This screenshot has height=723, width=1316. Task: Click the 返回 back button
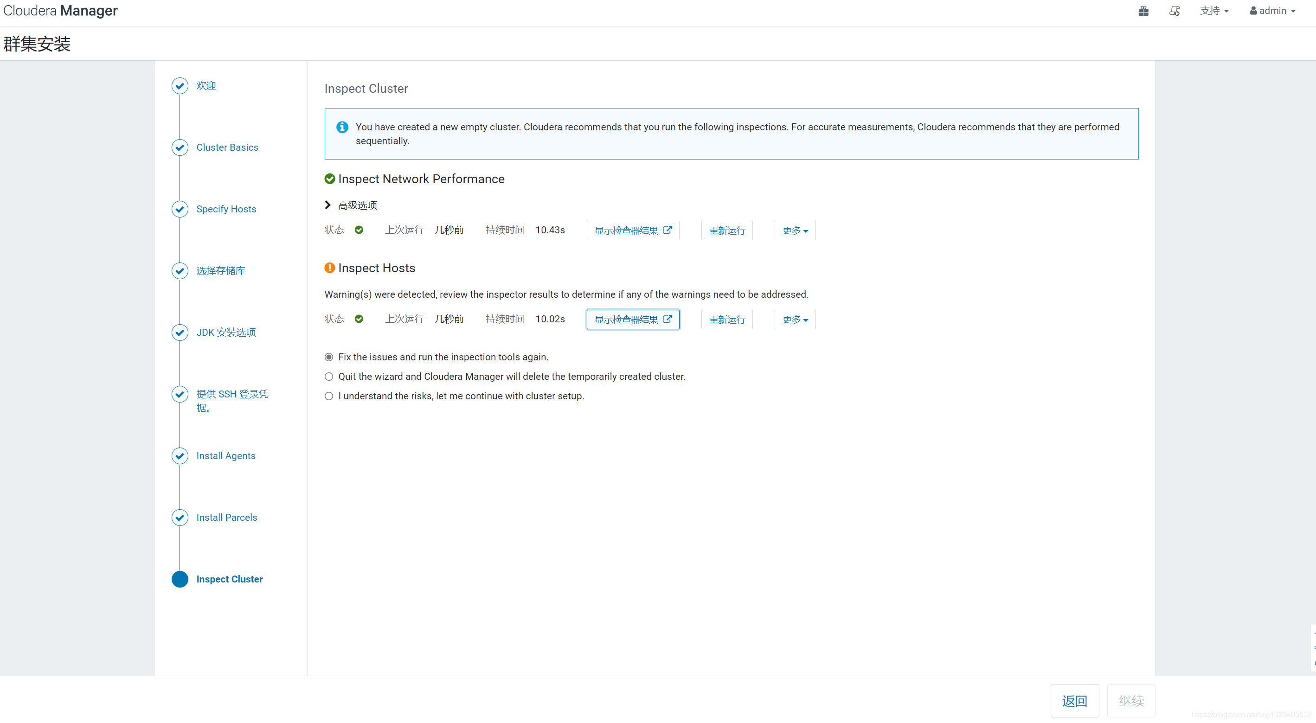coord(1074,701)
